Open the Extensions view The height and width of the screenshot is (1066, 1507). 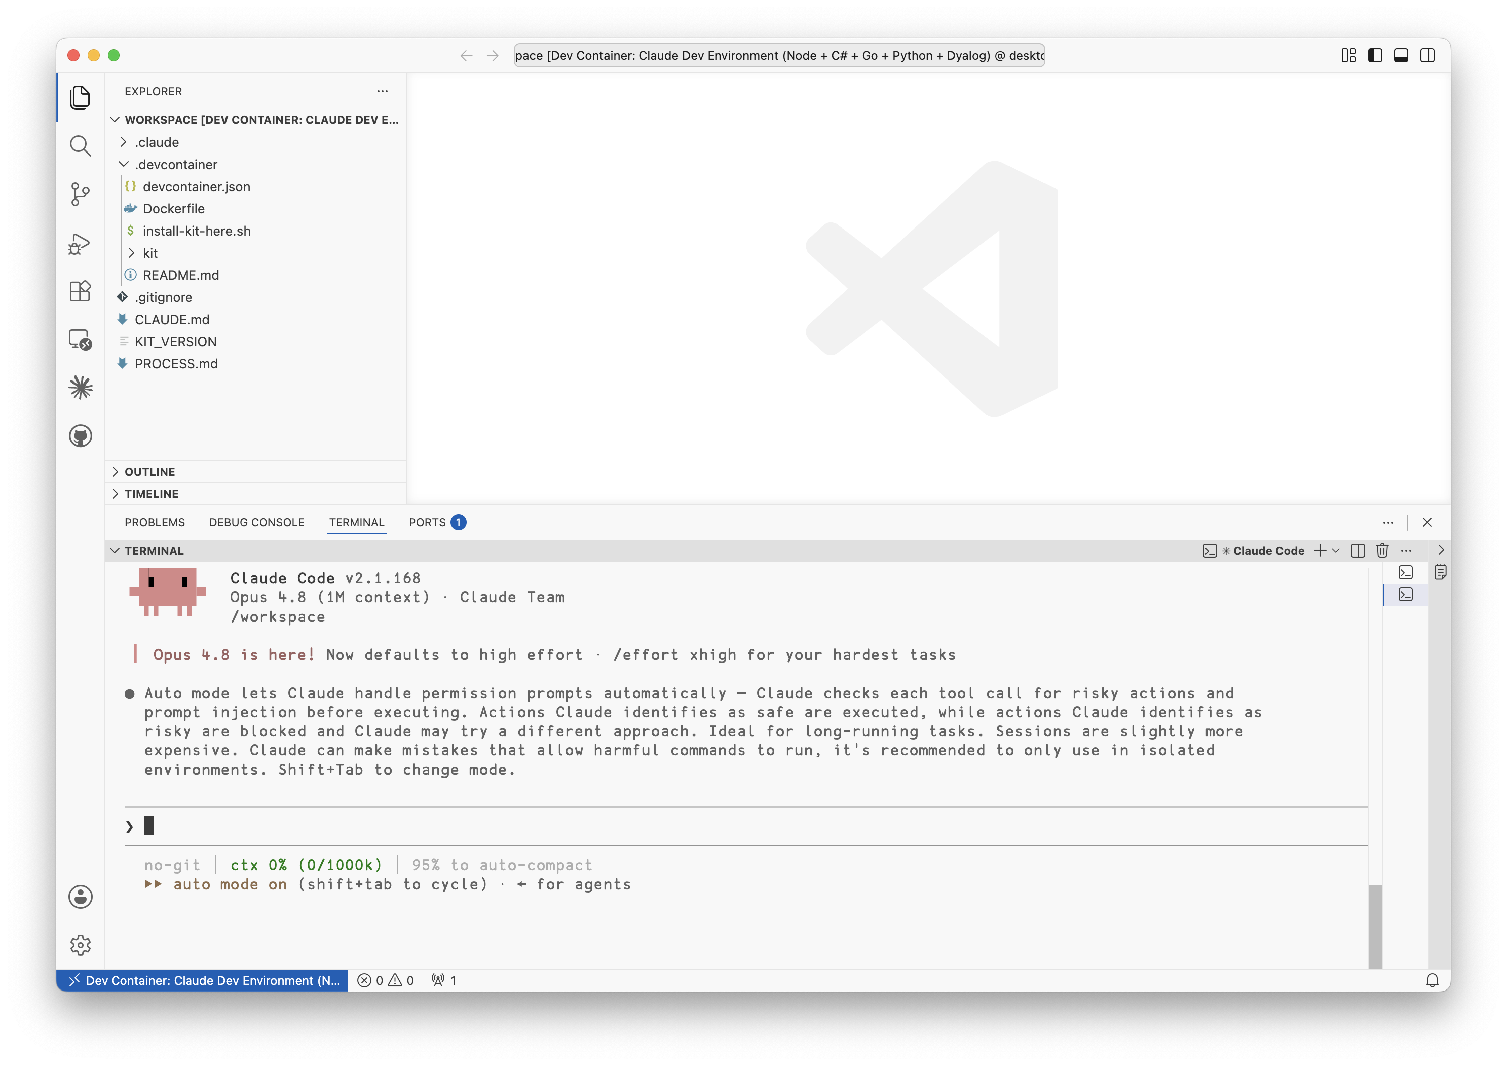coord(80,291)
